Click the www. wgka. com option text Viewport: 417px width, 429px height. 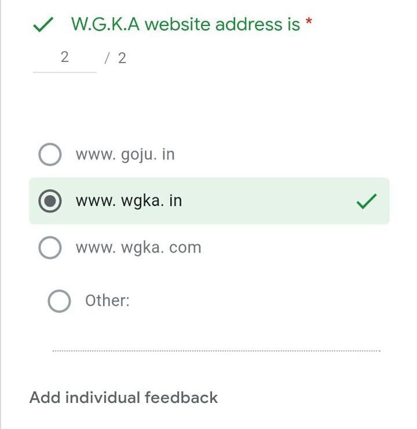tap(138, 248)
